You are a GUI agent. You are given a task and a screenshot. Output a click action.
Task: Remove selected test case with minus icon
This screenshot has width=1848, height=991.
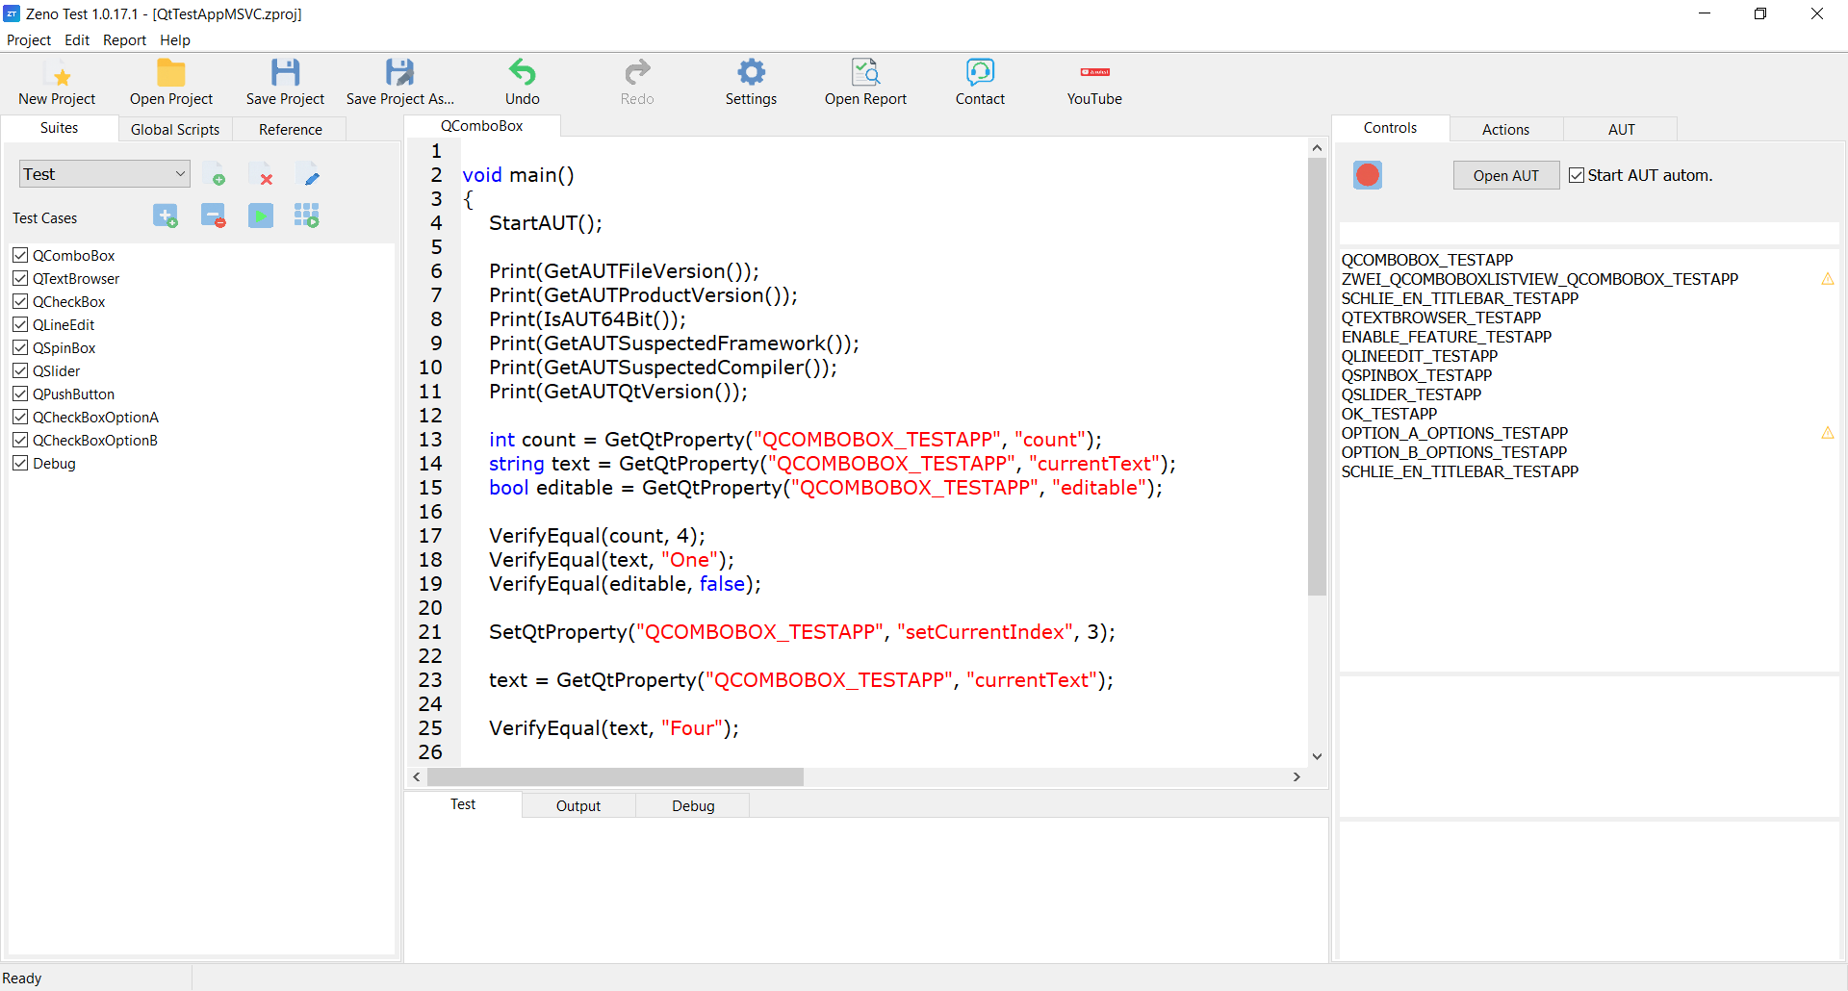213,216
